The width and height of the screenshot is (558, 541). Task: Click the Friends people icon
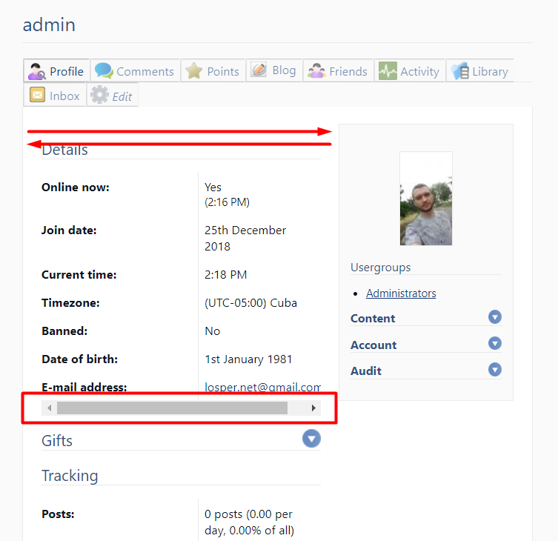click(x=316, y=71)
